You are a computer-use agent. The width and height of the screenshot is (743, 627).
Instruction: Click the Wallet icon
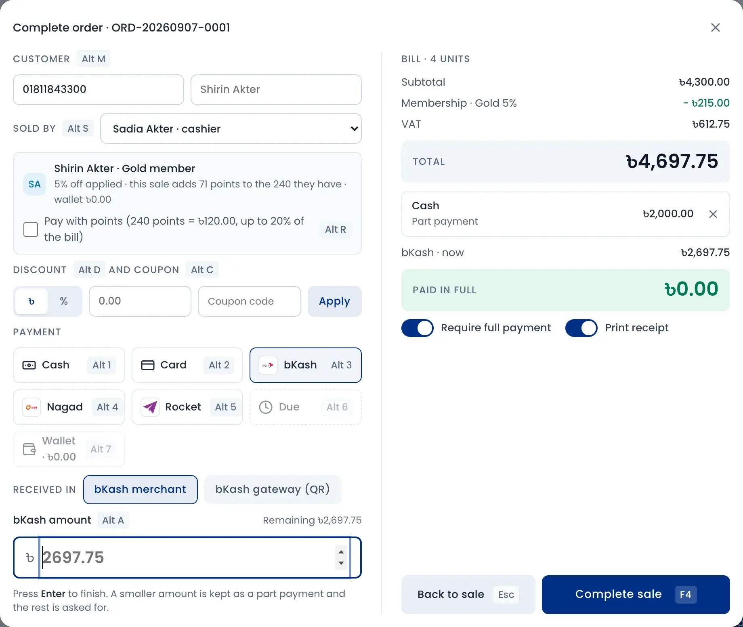tap(29, 449)
